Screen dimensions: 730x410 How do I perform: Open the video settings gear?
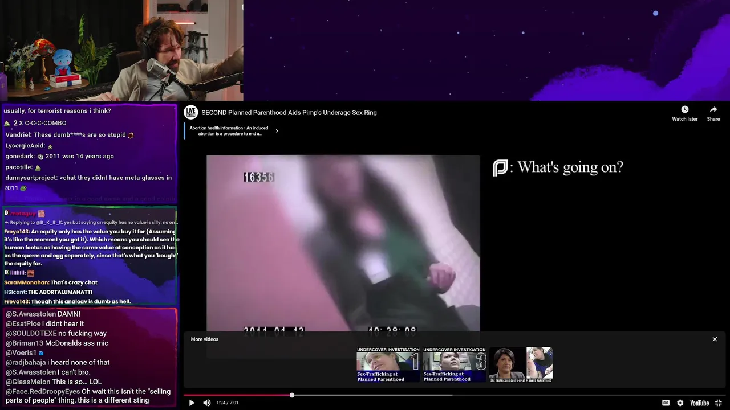680,403
